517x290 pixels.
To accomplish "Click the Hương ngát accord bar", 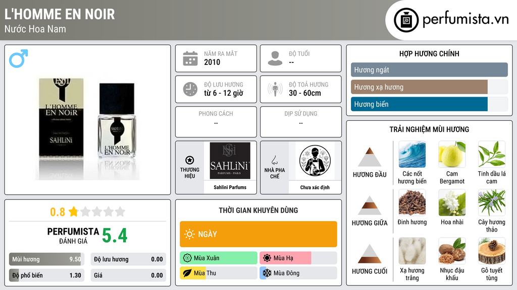I will click(429, 69).
